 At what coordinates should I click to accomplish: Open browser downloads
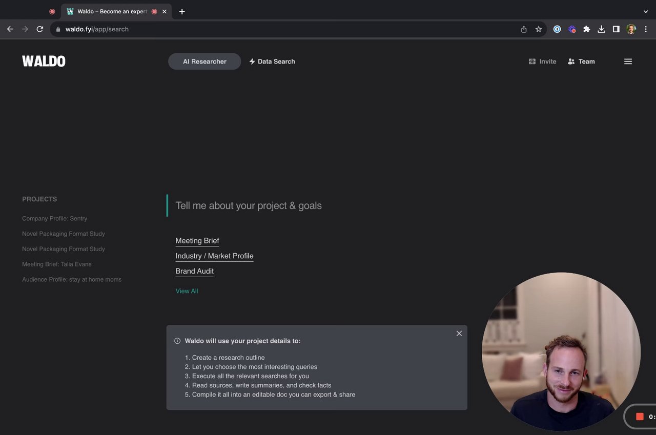(x=602, y=29)
